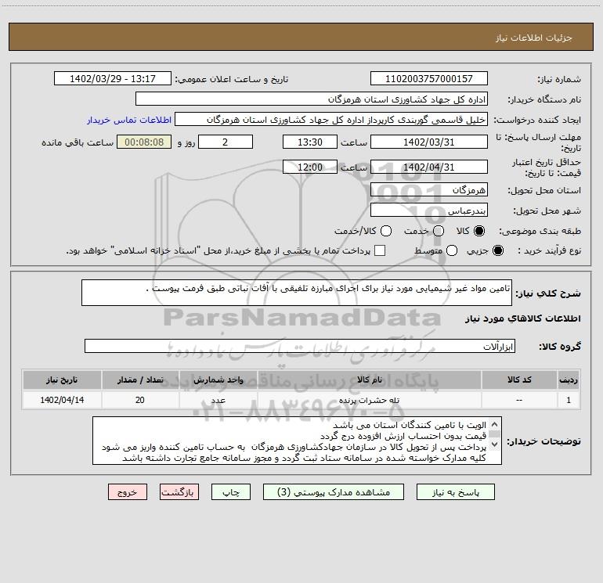Click the شرح کلی نیاز description box
Viewport: 603px width, 583px height.
point(297,293)
